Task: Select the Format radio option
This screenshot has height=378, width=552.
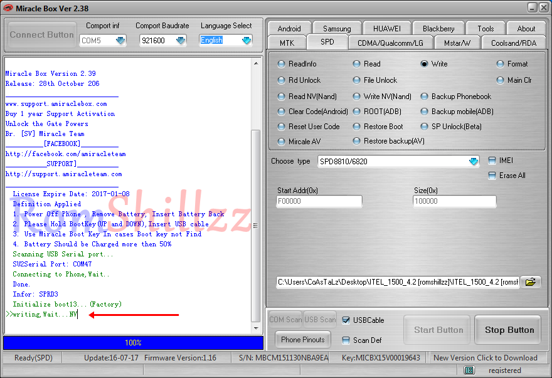Action: pyautogui.click(x=512, y=64)
